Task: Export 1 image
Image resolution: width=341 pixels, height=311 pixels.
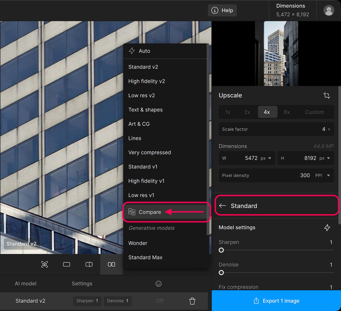Action: (276, 301)
